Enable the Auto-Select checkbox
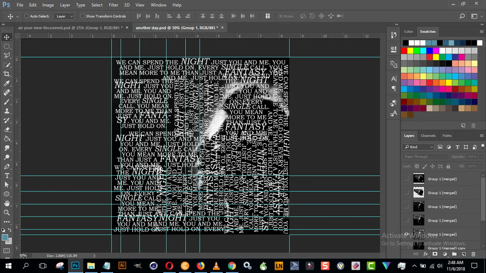Screen dimensions: 486x273 click(x=27, y=16)
